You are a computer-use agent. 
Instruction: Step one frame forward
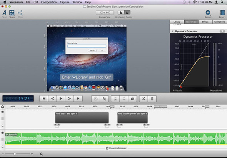[70, 99]
